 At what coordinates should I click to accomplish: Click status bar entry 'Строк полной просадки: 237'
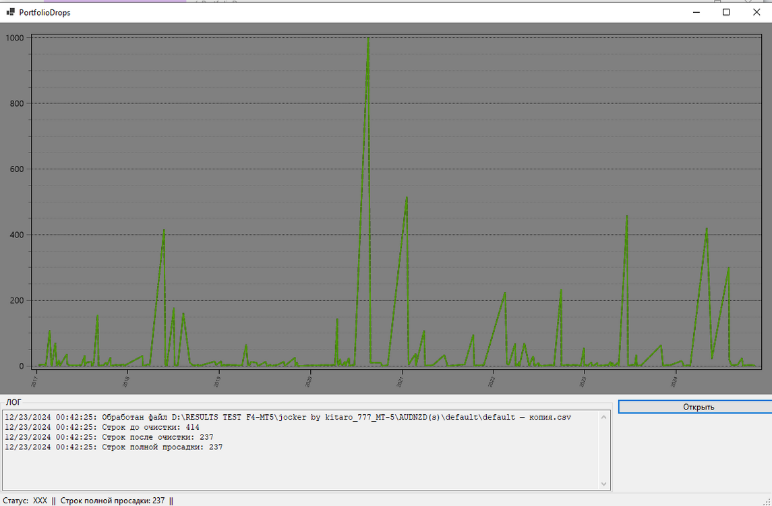(x=113, y=501)
